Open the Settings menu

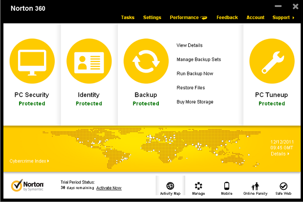click(x=152, y=18)
